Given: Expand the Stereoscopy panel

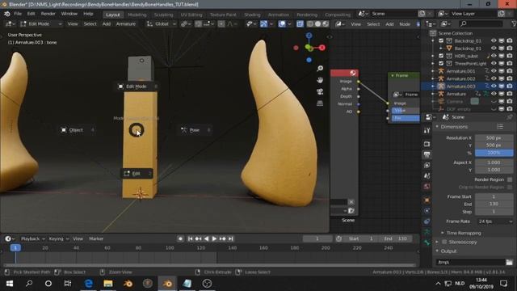Looking at the screenshot, I should click(x=437, y=242).
